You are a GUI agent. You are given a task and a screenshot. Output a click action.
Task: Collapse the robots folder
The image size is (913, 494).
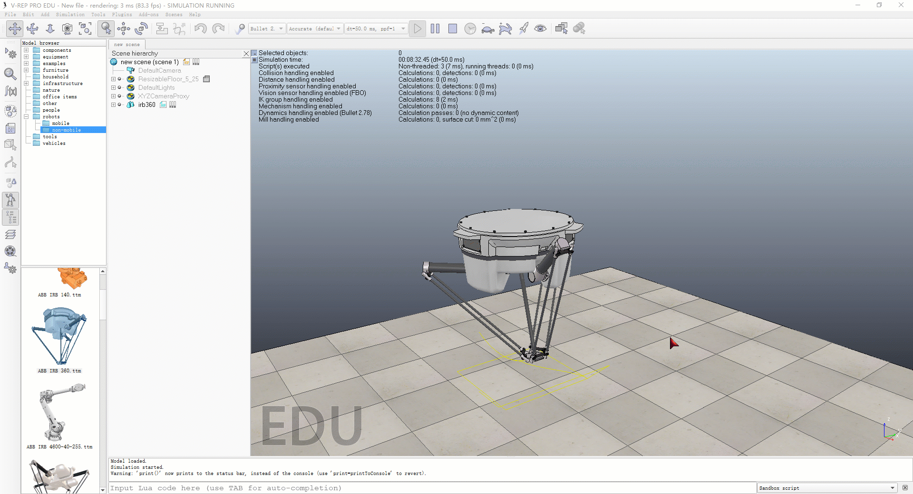click(26, 117)
